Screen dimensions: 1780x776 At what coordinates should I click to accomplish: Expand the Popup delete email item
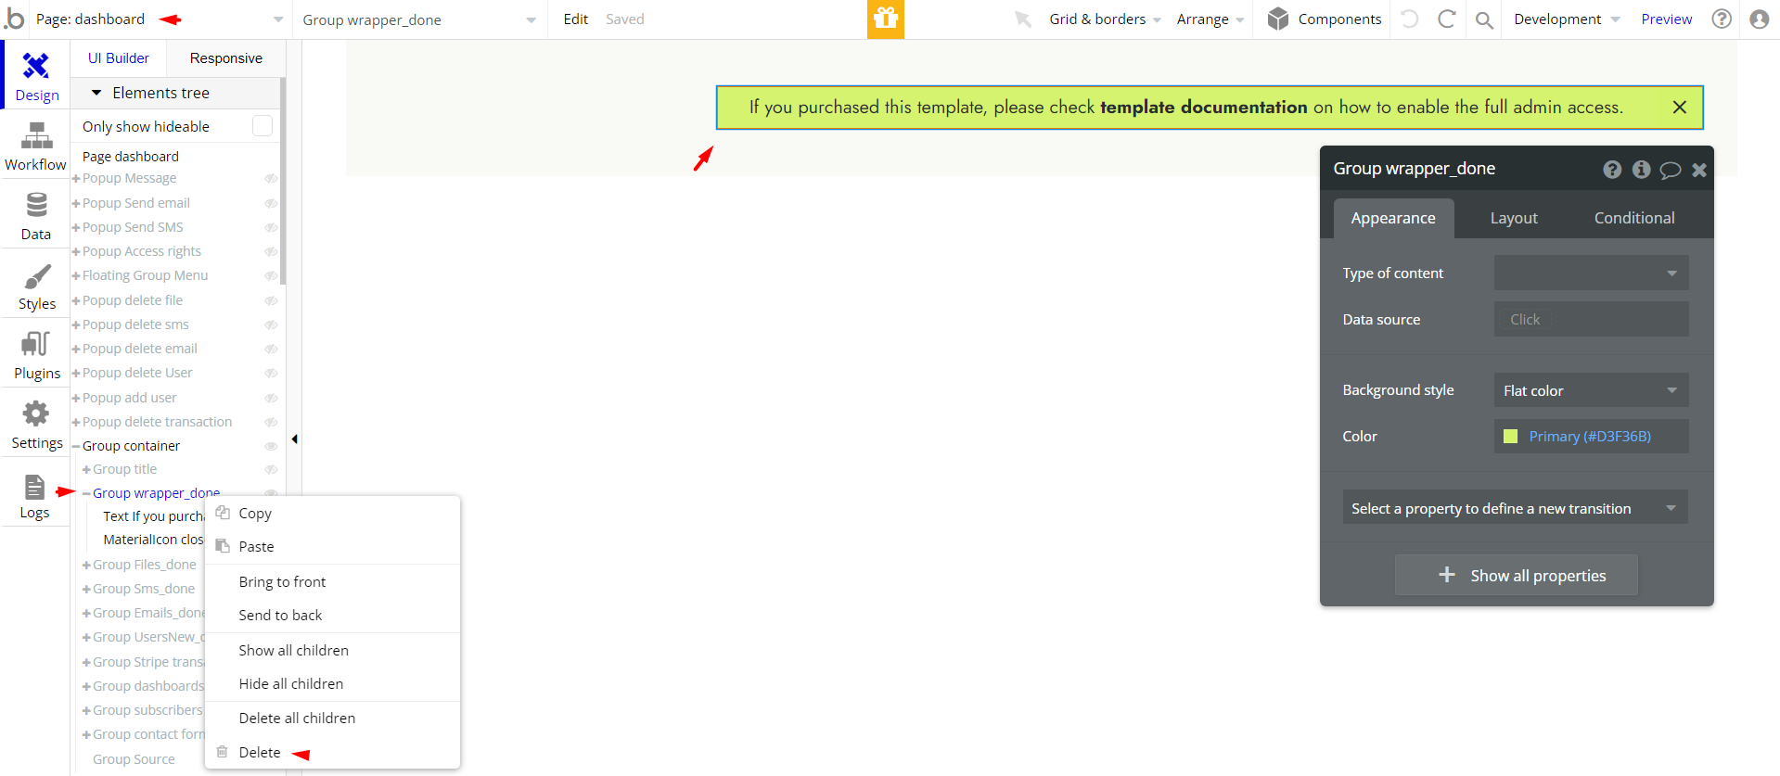(x=76, y=349)
